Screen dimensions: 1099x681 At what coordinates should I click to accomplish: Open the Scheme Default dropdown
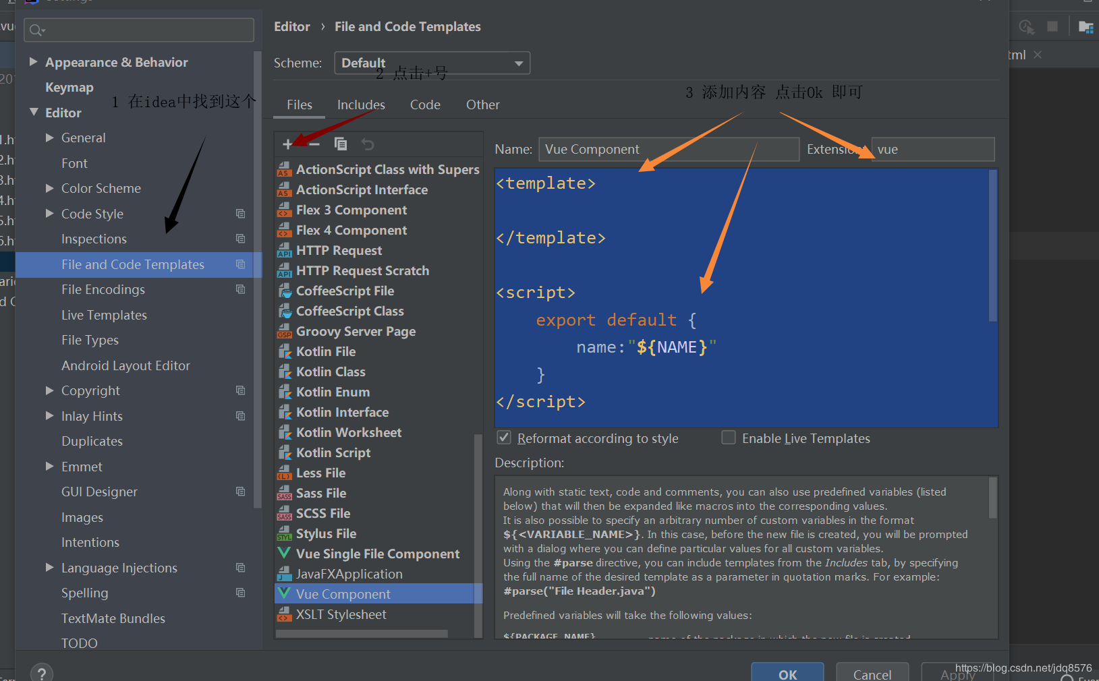click(432, 63)
